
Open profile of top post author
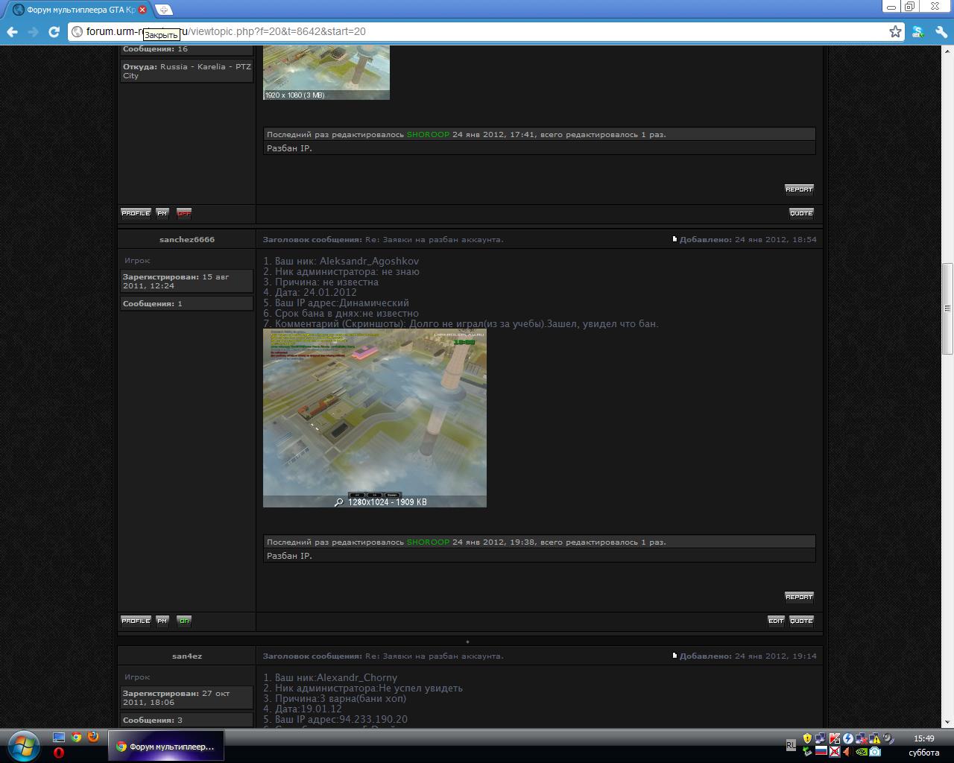[136, 213]
